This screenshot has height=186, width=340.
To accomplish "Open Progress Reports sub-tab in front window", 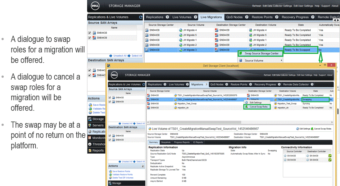I will [x=182, y=142].
